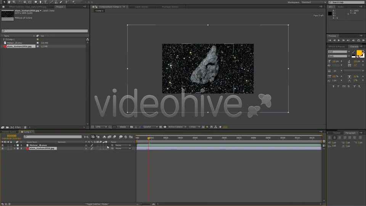Select the Pan Behind anchor tool
The height and width of the screenshot is (206, 366).
coord(30,2)
